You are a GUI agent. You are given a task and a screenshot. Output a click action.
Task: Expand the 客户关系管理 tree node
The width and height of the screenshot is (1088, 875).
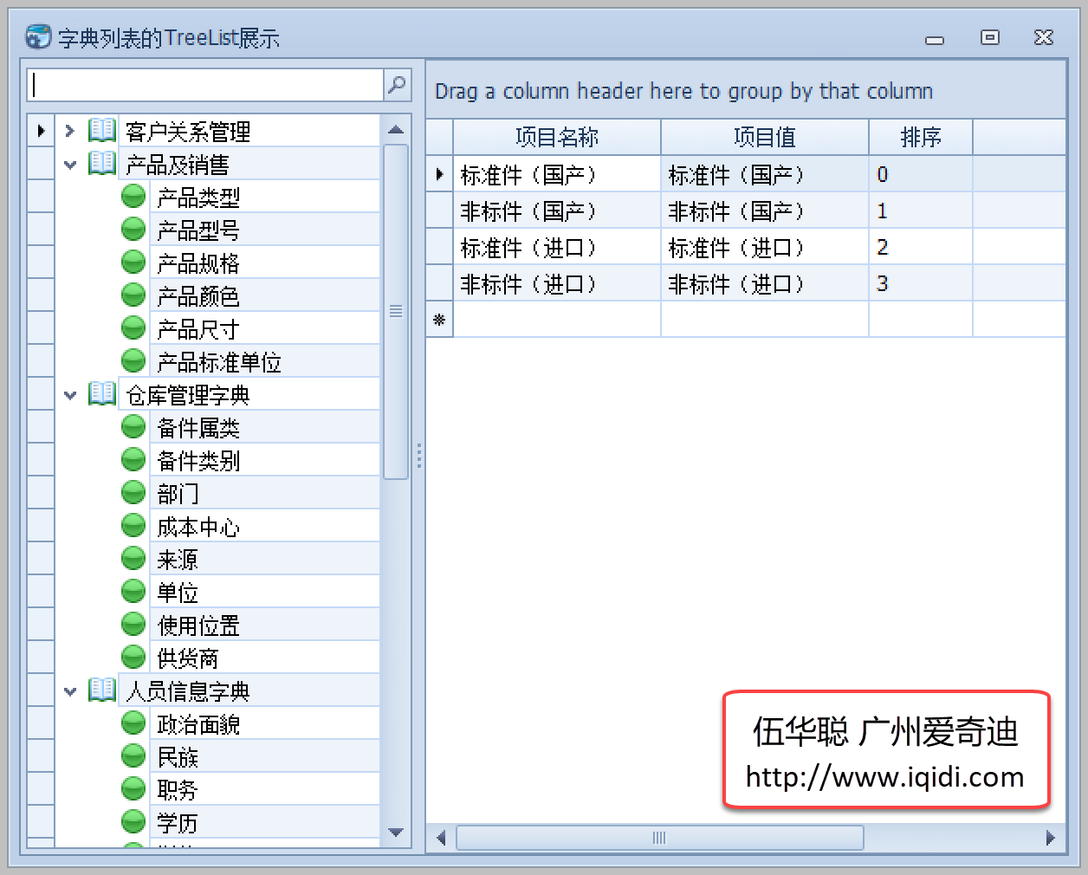coord(70,132)
